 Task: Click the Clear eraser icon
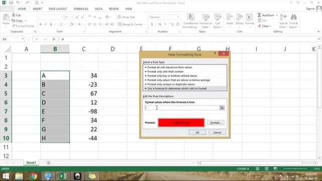(260, 26)
